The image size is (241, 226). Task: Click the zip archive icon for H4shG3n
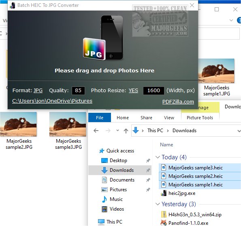pyautogui.click(x=164, y=214)
